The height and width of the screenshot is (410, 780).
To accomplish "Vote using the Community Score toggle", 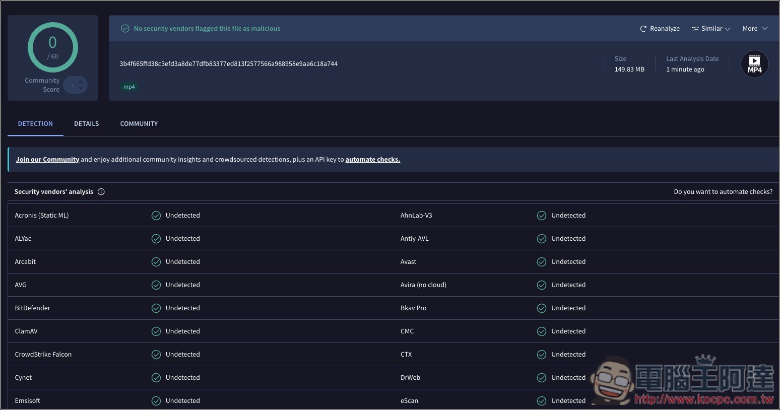I will pos(76,85).
